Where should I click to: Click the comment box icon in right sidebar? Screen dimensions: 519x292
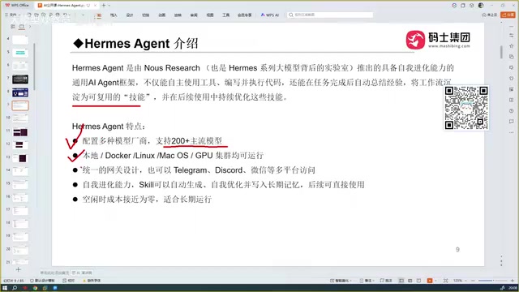[x=512, y=122]
